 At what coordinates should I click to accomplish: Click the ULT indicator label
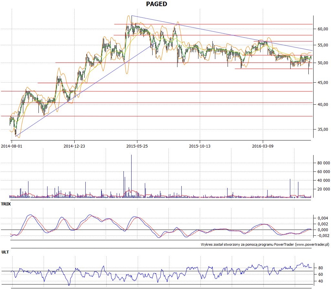(5, 252)
